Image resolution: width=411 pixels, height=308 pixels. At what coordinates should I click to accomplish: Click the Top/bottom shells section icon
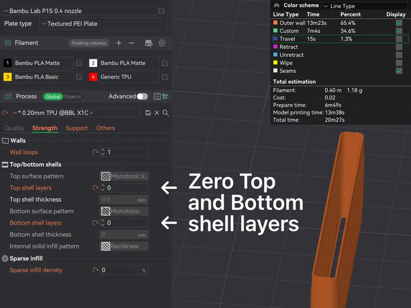click(x=5, y=165)
